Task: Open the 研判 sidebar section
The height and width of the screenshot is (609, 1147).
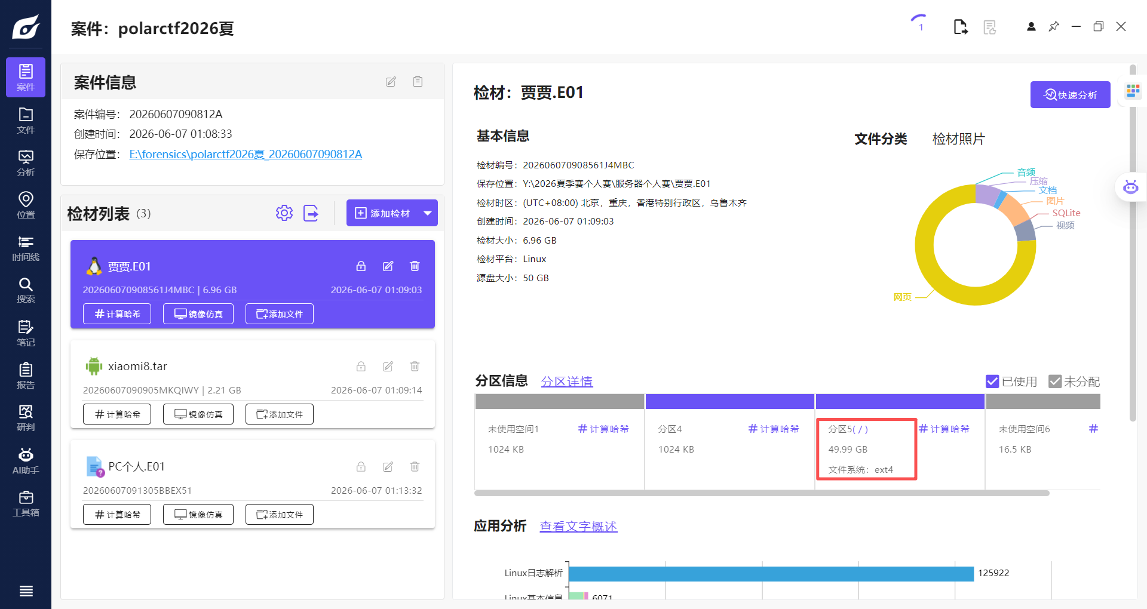Action: (26, 418)
